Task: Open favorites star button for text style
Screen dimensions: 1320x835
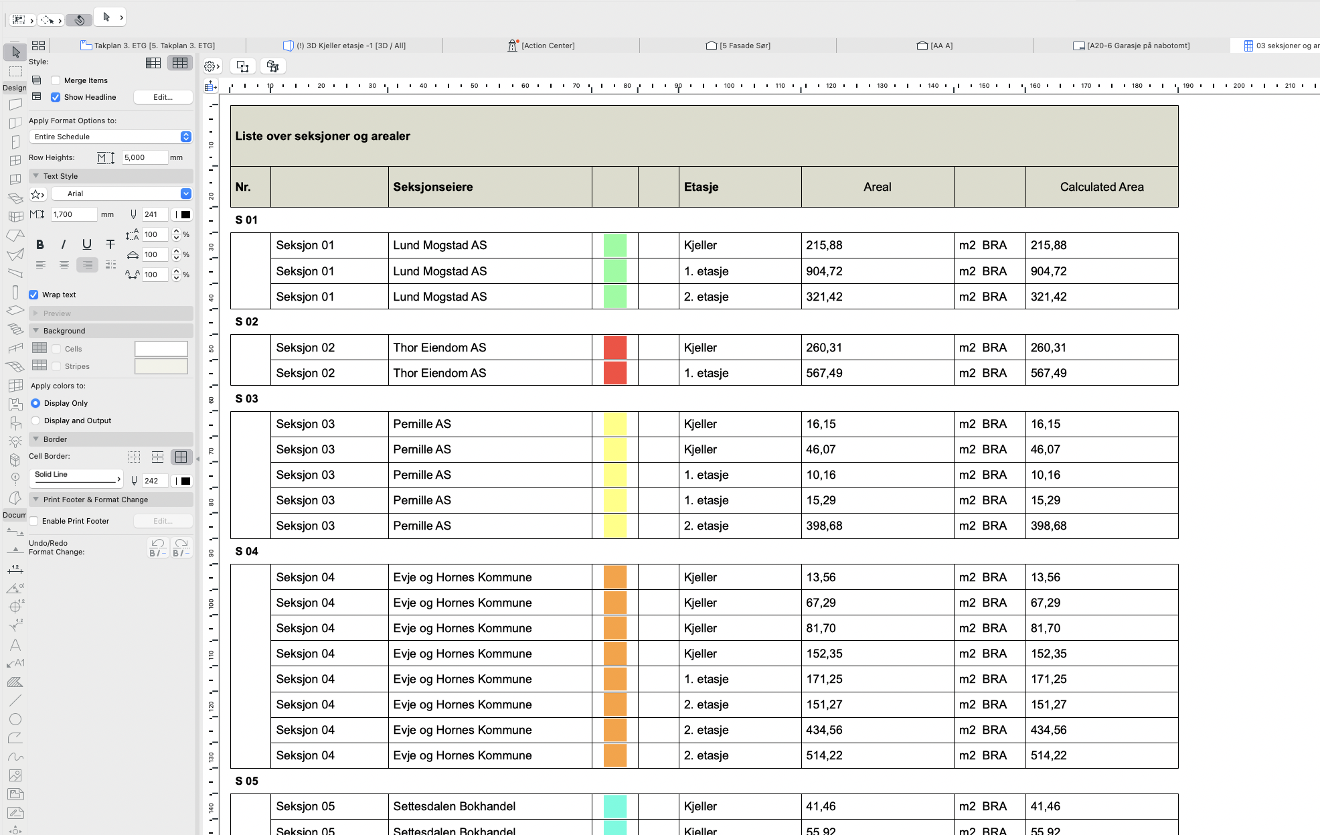Action: pos(37,194)
